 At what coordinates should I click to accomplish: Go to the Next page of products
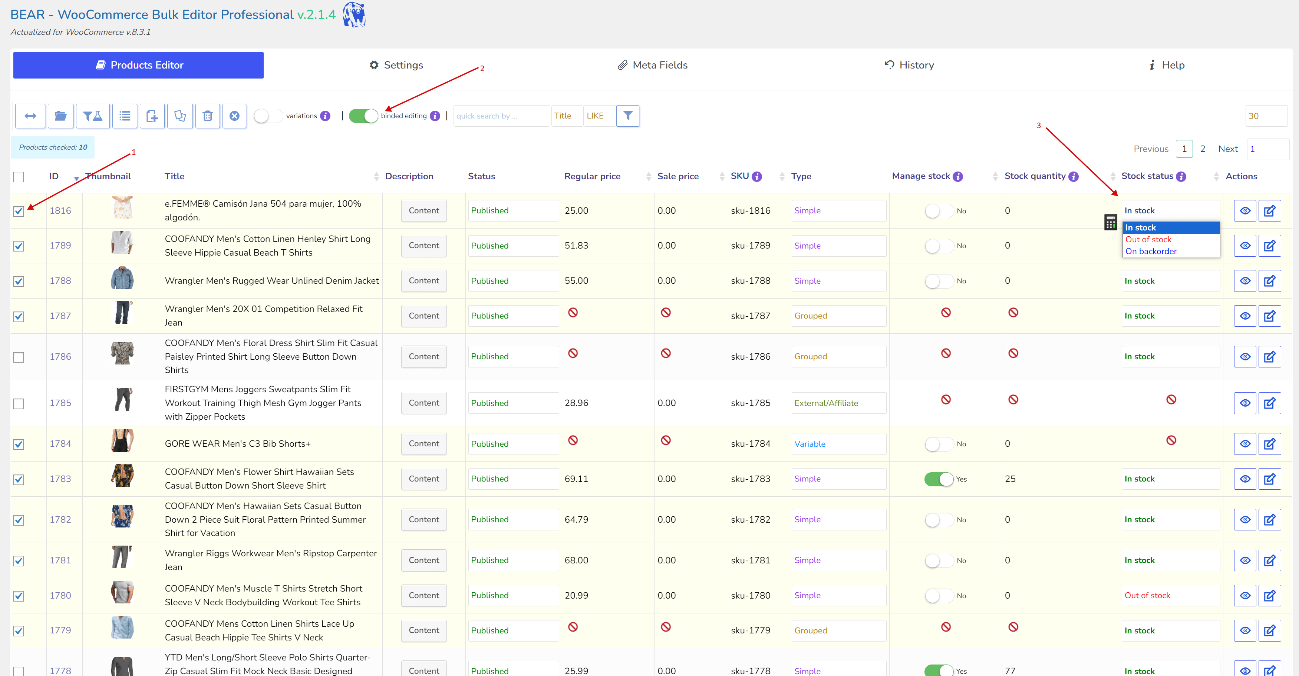(x=1228, y=149)
